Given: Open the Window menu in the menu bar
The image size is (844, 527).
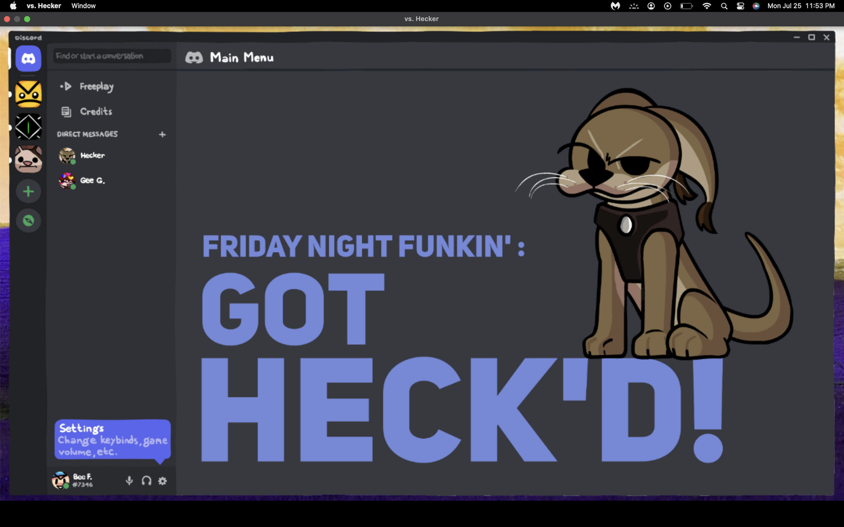Looking at the screenshot, I should 83,6.
